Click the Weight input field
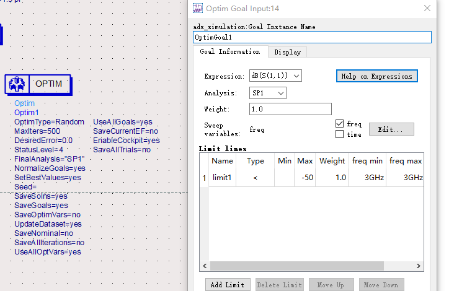The image size is (467, 291). coord(290,110)
